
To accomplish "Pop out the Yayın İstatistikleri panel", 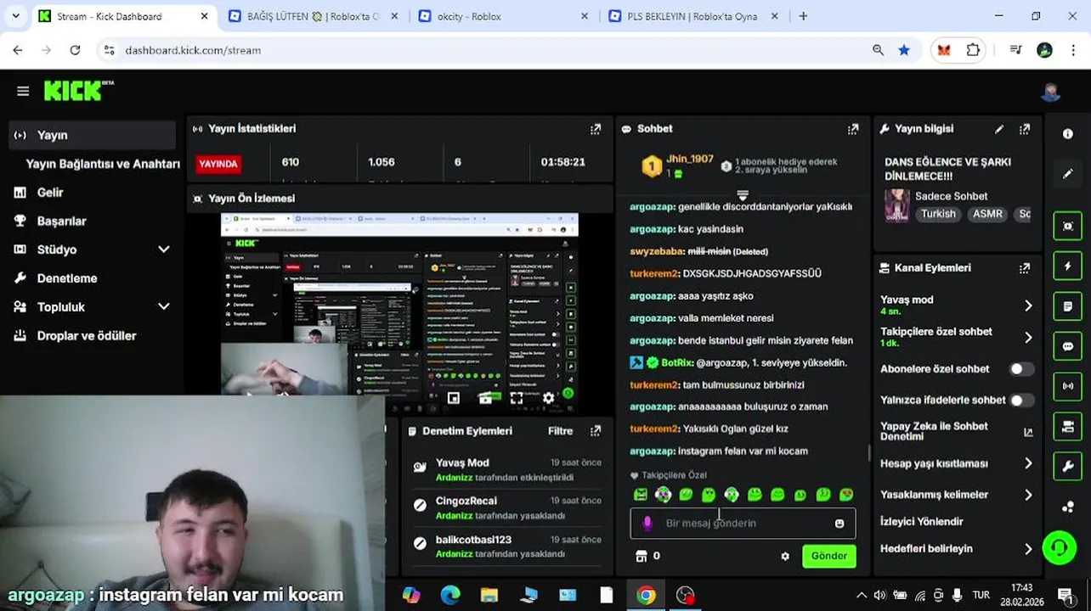I will [596, 129].
